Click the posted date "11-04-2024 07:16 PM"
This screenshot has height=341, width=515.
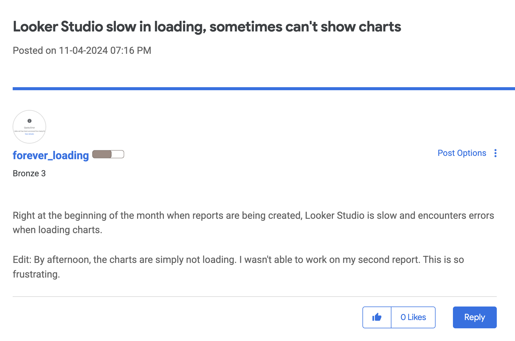[105, 50]
